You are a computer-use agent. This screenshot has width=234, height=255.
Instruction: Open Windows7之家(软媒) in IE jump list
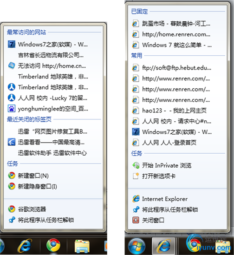177,132
